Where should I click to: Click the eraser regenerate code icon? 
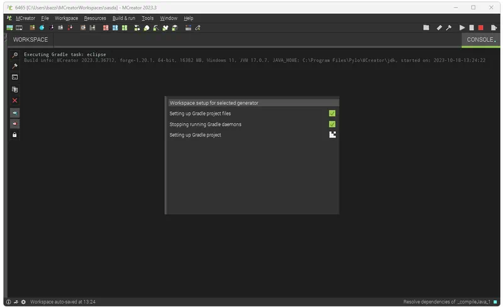coord(439,28)
